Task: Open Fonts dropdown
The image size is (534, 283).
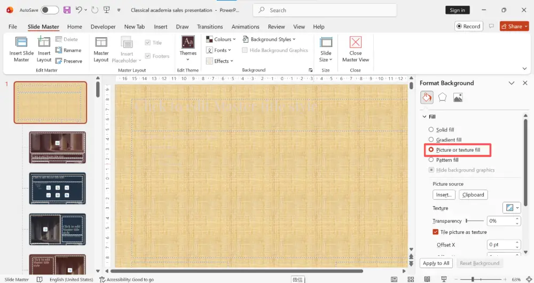Action: (x=218, y=50)
